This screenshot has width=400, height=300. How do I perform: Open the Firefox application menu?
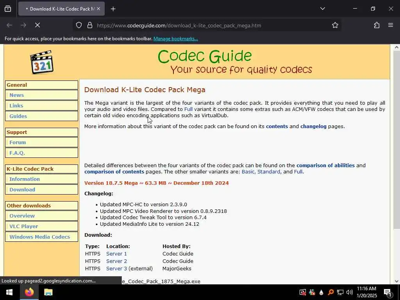[x=391, y=25]
